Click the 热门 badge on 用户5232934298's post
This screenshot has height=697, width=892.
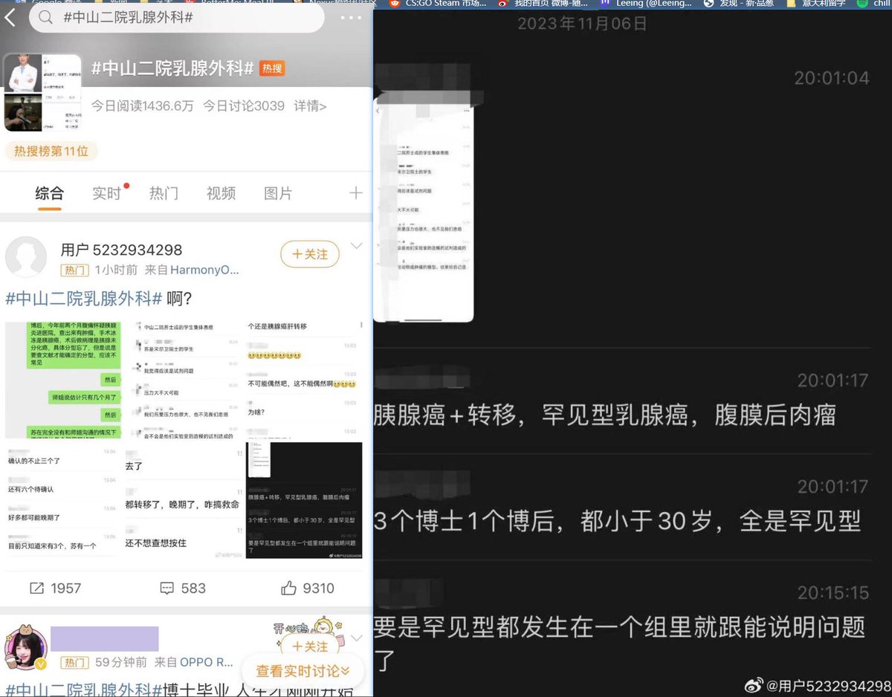click(74, 270)
